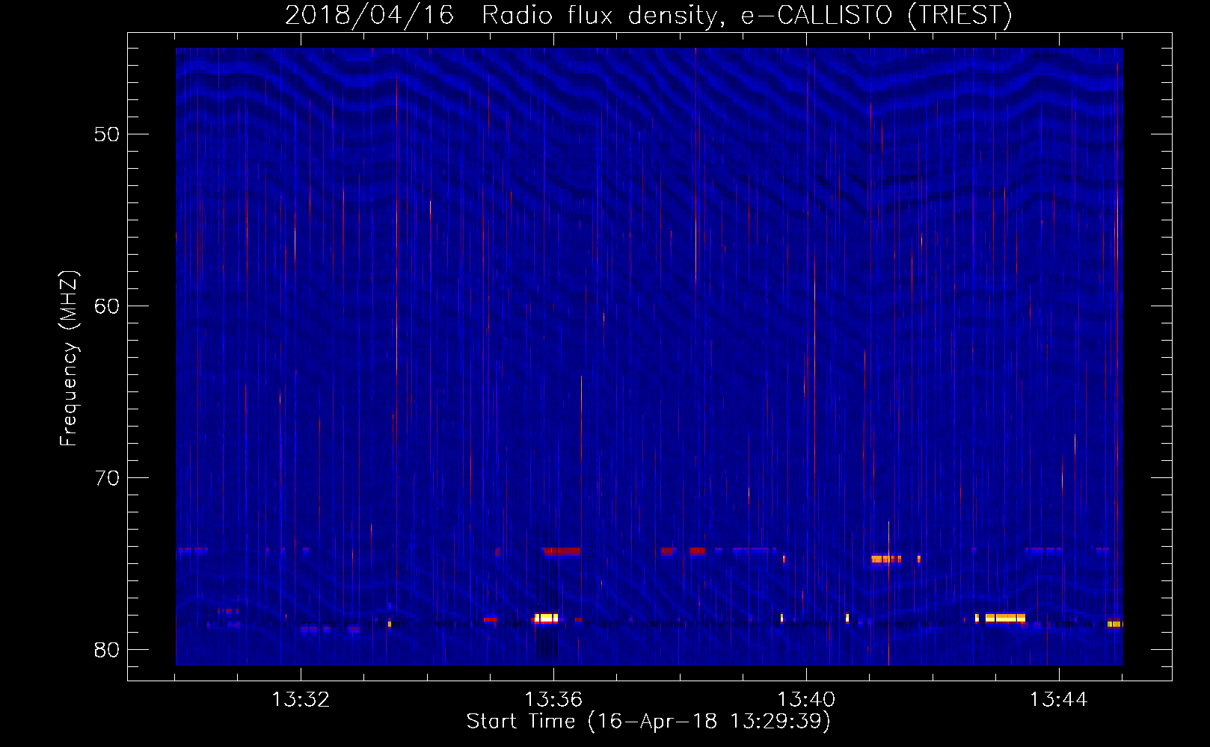Select the 70 MHz frequency tick label
The height and width of the screenshot is (747, 1210).
click(108, 478)
